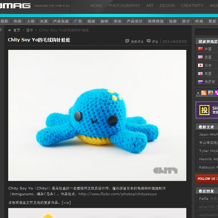
Task: Open the blue crochet octopus image
Action: click(x=97, y=115)
